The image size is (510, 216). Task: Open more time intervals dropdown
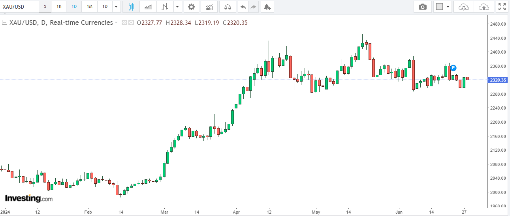(x=116, y=7)
